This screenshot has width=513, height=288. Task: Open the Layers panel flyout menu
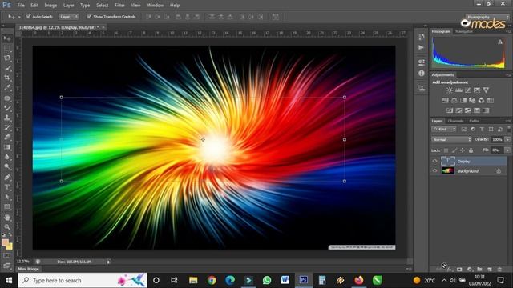508,121
